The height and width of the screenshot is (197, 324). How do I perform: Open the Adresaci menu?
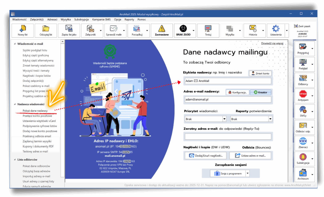(x=52, y=19)
